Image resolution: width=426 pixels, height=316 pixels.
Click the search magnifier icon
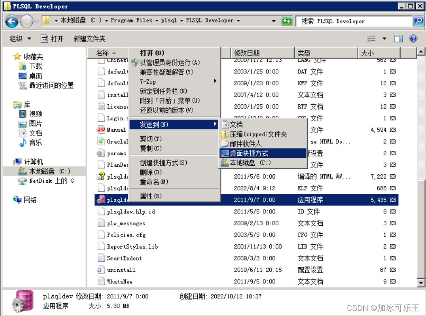[419, 21]
